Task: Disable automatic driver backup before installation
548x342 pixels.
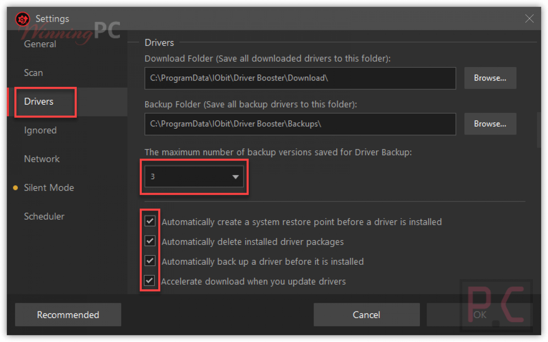Action: point(150,261)
